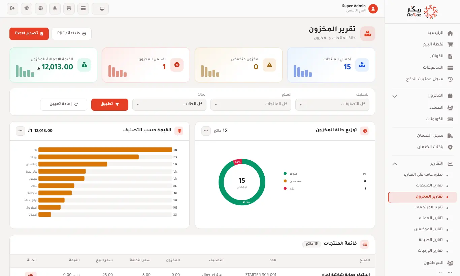Open the three-dot menu on توزيع حالة المخزون chart

[206, 131]
